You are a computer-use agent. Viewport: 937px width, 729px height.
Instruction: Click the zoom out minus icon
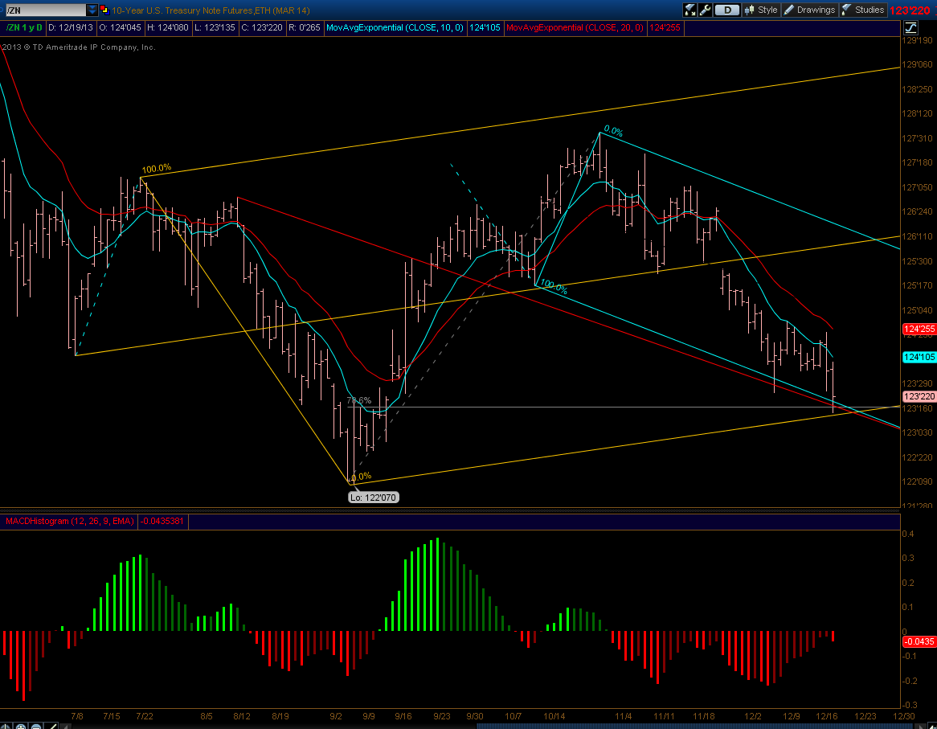(x=36, y=726)
